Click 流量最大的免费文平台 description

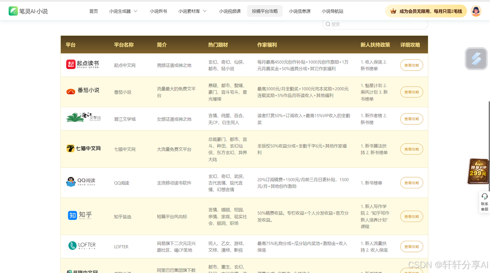176,92
